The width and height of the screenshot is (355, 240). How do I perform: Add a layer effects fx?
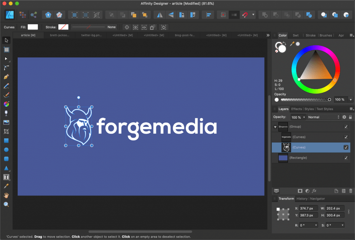click(x=314, y=191)
